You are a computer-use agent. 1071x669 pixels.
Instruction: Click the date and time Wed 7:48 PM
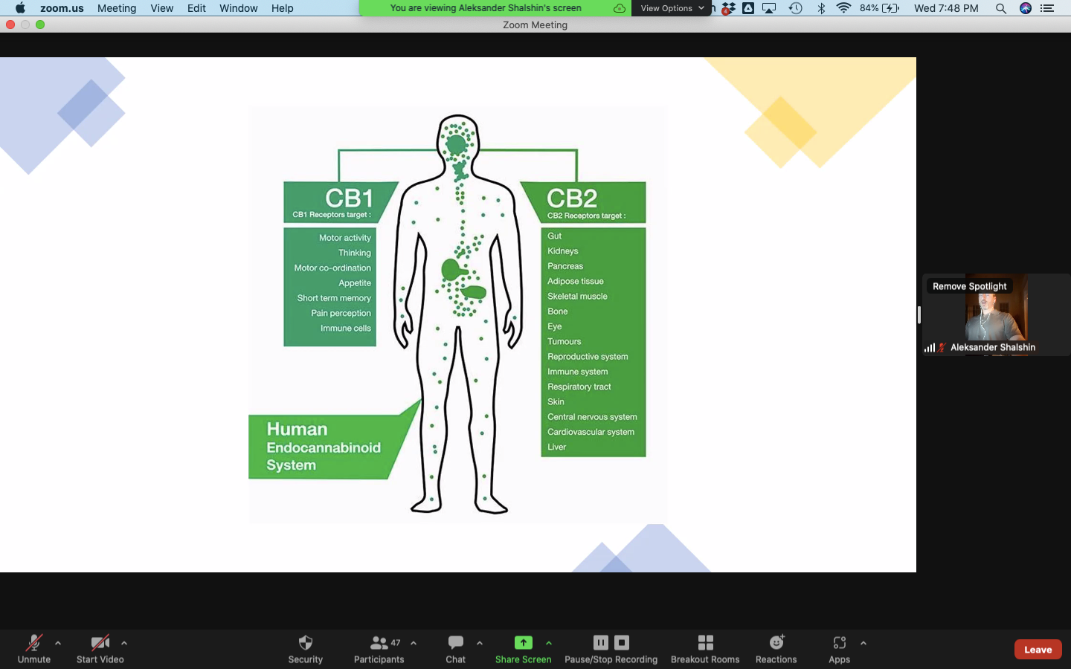tap(946, 8)
